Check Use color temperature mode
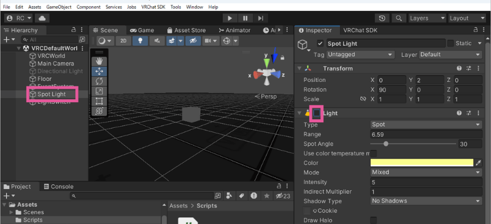Viewport: 491px width, 224px height. pyautogui.click(x=374, y=154)
